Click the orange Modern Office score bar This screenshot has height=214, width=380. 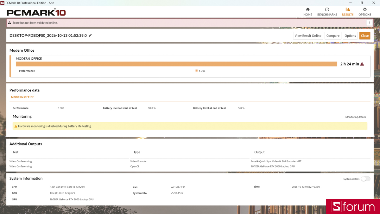pyautogui.click(x=176, y=64)
